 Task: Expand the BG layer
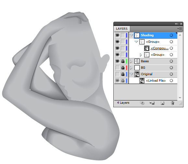click(x=131, y=68)
